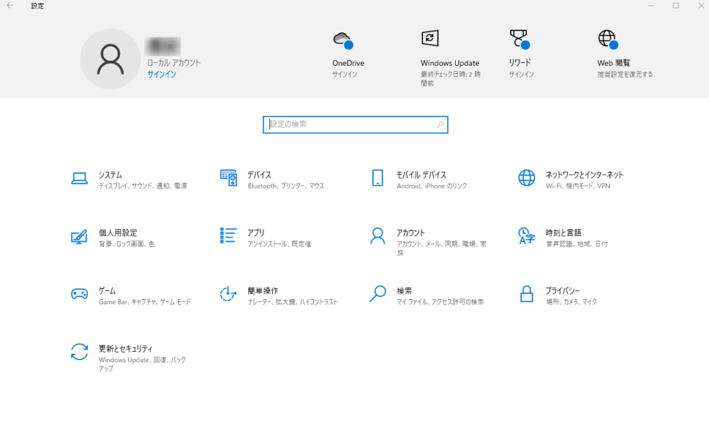Screen dimensions: 709x444
Task: Open デバイス settings keyboard icon
Action: click(228, 179)
